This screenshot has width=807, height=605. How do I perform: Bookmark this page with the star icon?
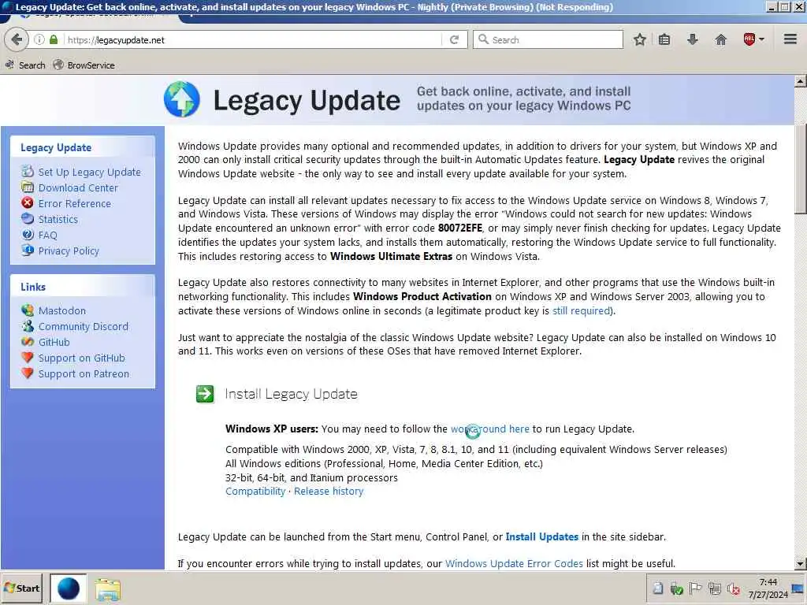pos(639,39)
